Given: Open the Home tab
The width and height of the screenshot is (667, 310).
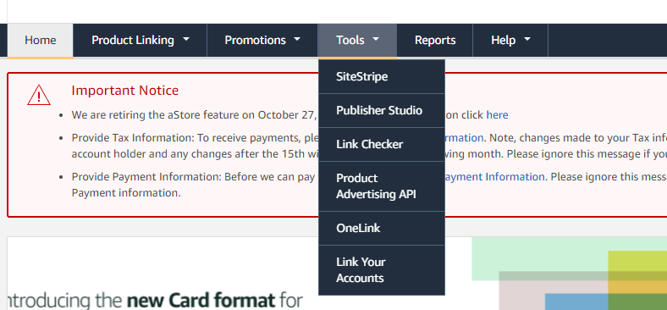Looking at the screenshot, I should click(x=41, y=41).
